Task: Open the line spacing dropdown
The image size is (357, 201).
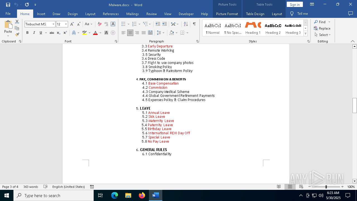Action: coord(163,33)
